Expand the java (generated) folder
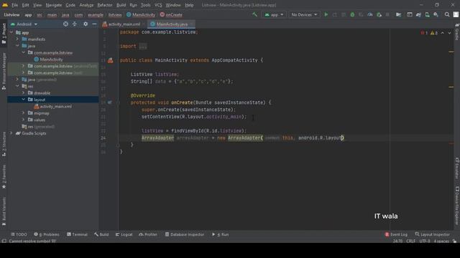460x258 pixels. (17, 80)
